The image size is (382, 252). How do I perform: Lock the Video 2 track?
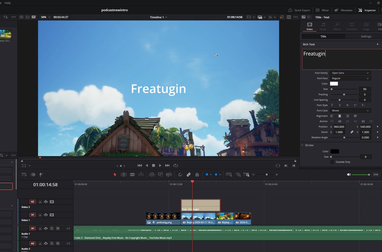pyautogui.click(x=40, y=202)
